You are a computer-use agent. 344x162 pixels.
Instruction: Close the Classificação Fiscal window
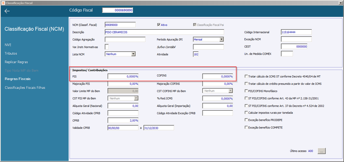[340, 3]
